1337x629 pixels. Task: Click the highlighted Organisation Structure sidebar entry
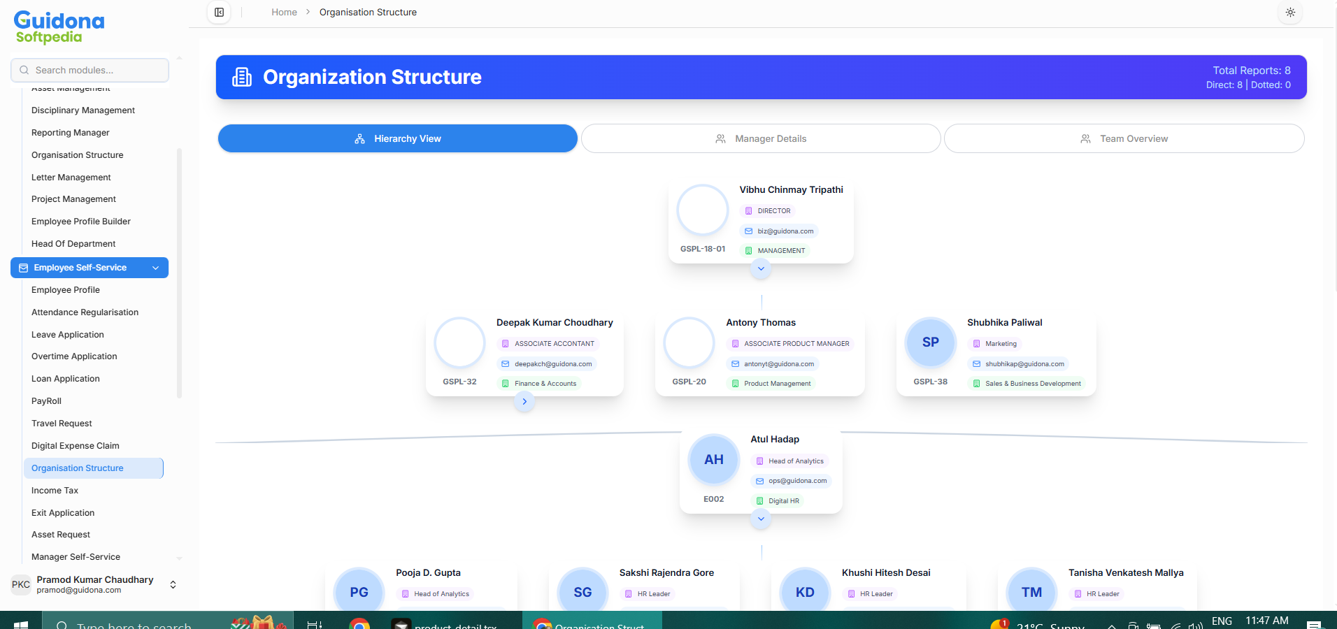point(78,468)
